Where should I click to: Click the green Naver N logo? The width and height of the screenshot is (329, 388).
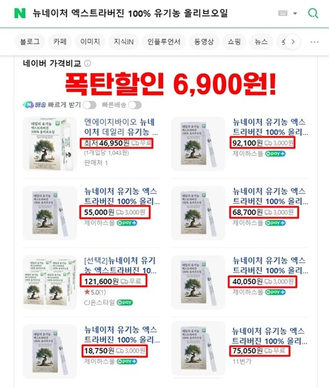click(x=20, y=13)
